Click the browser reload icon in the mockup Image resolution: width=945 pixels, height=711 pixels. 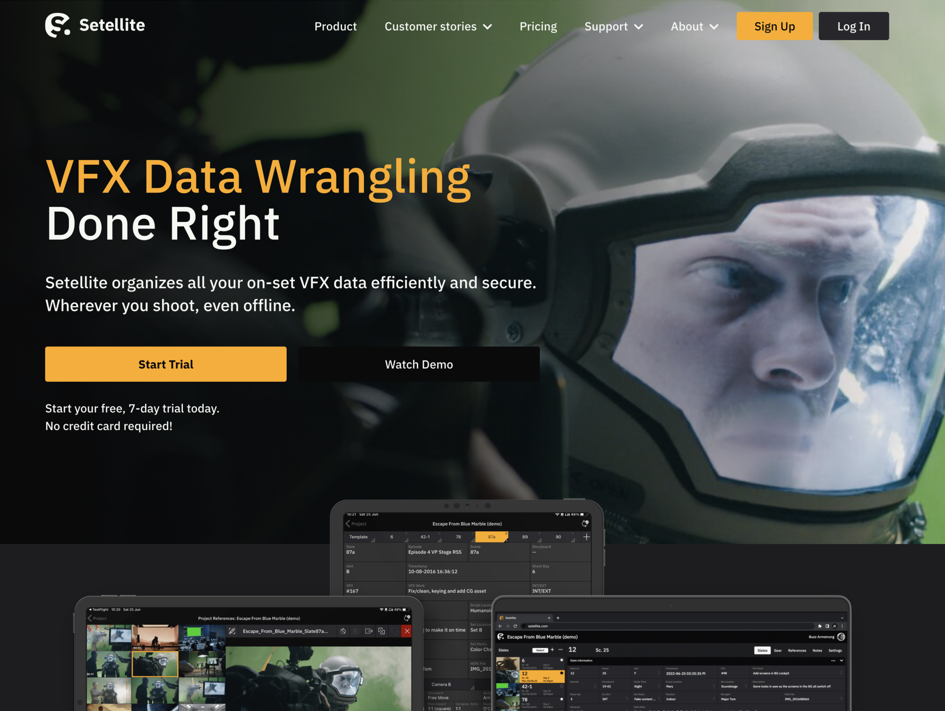[515, 626]
